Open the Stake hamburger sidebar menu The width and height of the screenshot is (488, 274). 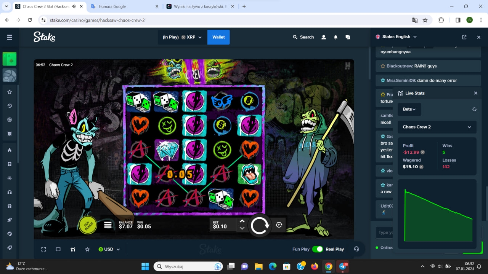(x=10, y=37)
